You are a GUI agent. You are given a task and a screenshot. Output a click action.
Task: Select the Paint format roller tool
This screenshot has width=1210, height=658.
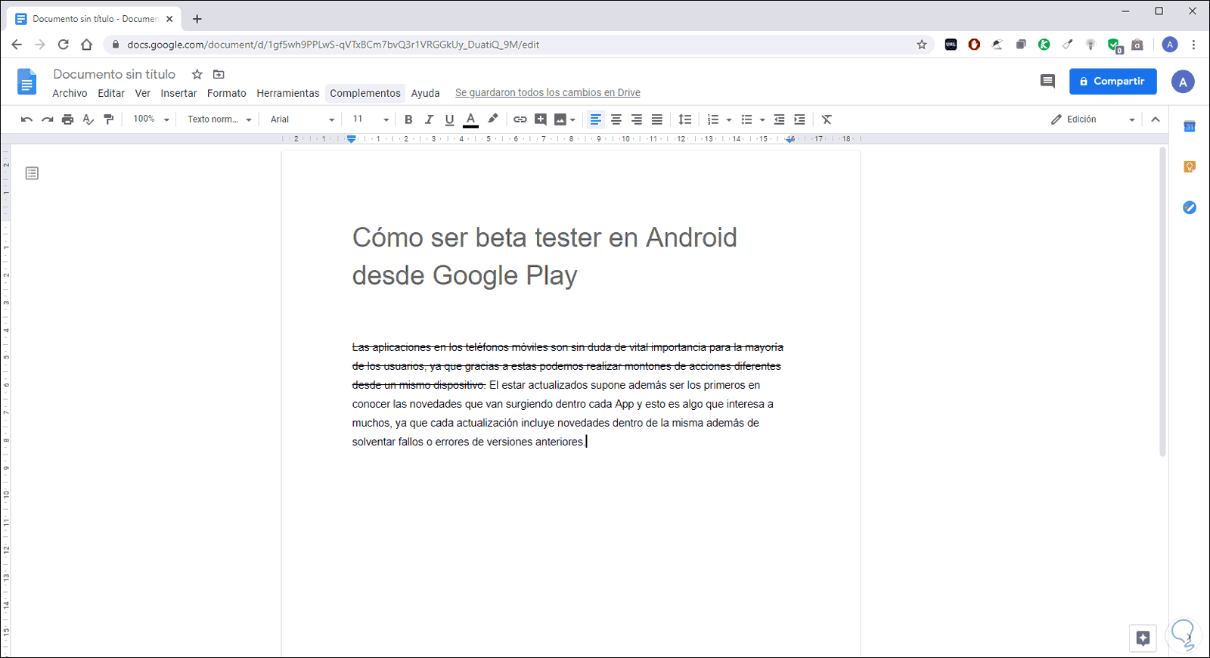pyautogui.click(x=109, y=119)
